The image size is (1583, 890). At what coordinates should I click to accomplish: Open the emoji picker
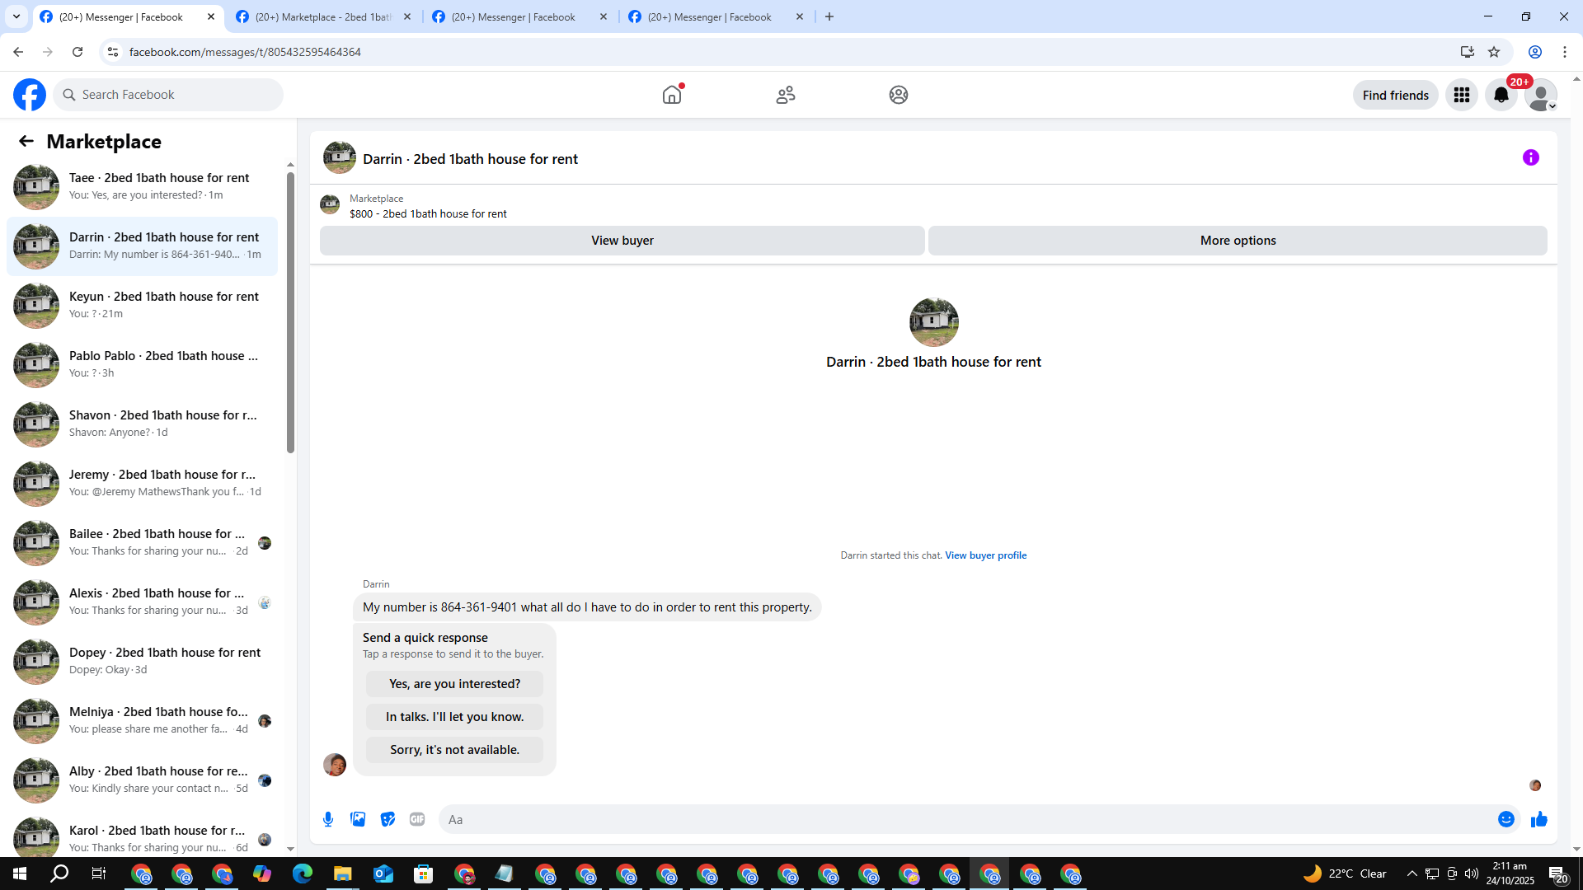tap(1506, 819)
